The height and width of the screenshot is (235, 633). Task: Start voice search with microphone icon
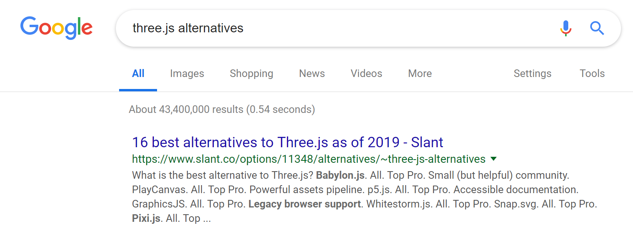pos(565,28)
